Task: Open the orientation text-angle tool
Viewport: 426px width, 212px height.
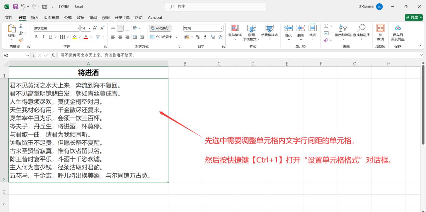Action: click(135, 28)
